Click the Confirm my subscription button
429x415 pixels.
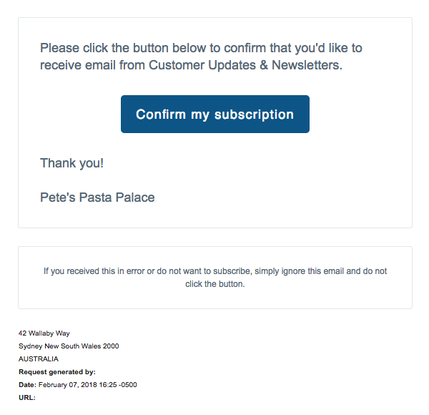[x=214, y=114]
